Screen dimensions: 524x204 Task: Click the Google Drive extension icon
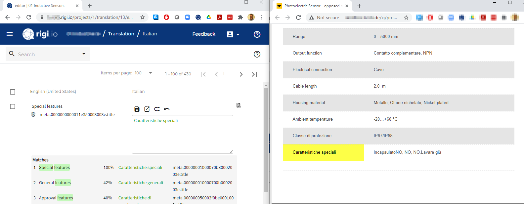209,17
